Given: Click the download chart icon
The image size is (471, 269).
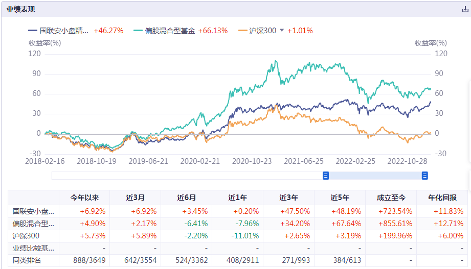Looking at the screenshot, I should 465,9.
